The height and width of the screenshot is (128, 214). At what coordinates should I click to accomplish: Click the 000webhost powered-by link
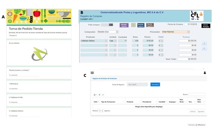(197, 125)
